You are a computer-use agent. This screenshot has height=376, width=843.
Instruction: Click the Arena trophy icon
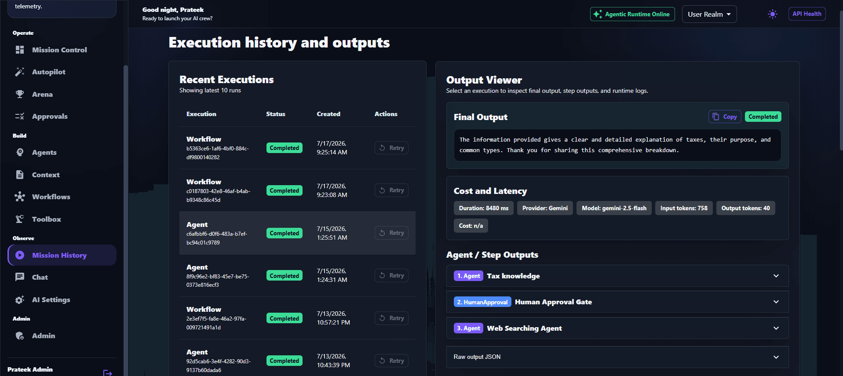20,94
